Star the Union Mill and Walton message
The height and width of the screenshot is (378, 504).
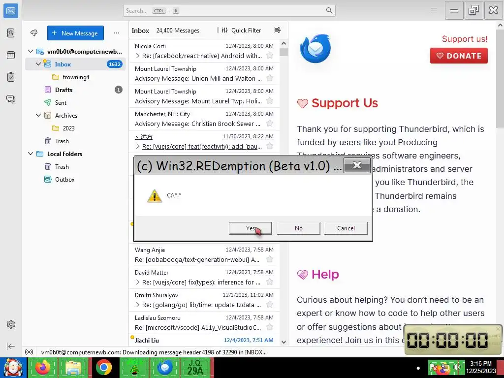pyautogui.click(x=270, y=78)
